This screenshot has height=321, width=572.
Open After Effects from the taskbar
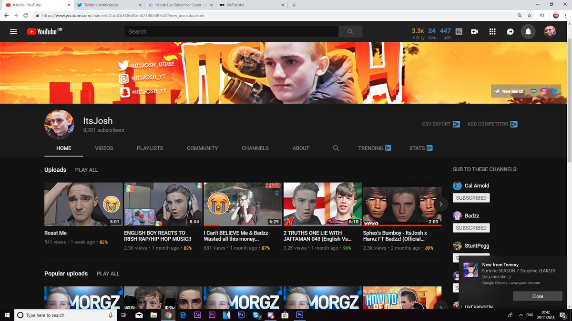pos(197,315)
